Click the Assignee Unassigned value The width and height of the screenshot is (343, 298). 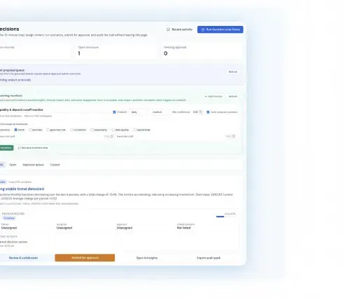tap(64, 228)
